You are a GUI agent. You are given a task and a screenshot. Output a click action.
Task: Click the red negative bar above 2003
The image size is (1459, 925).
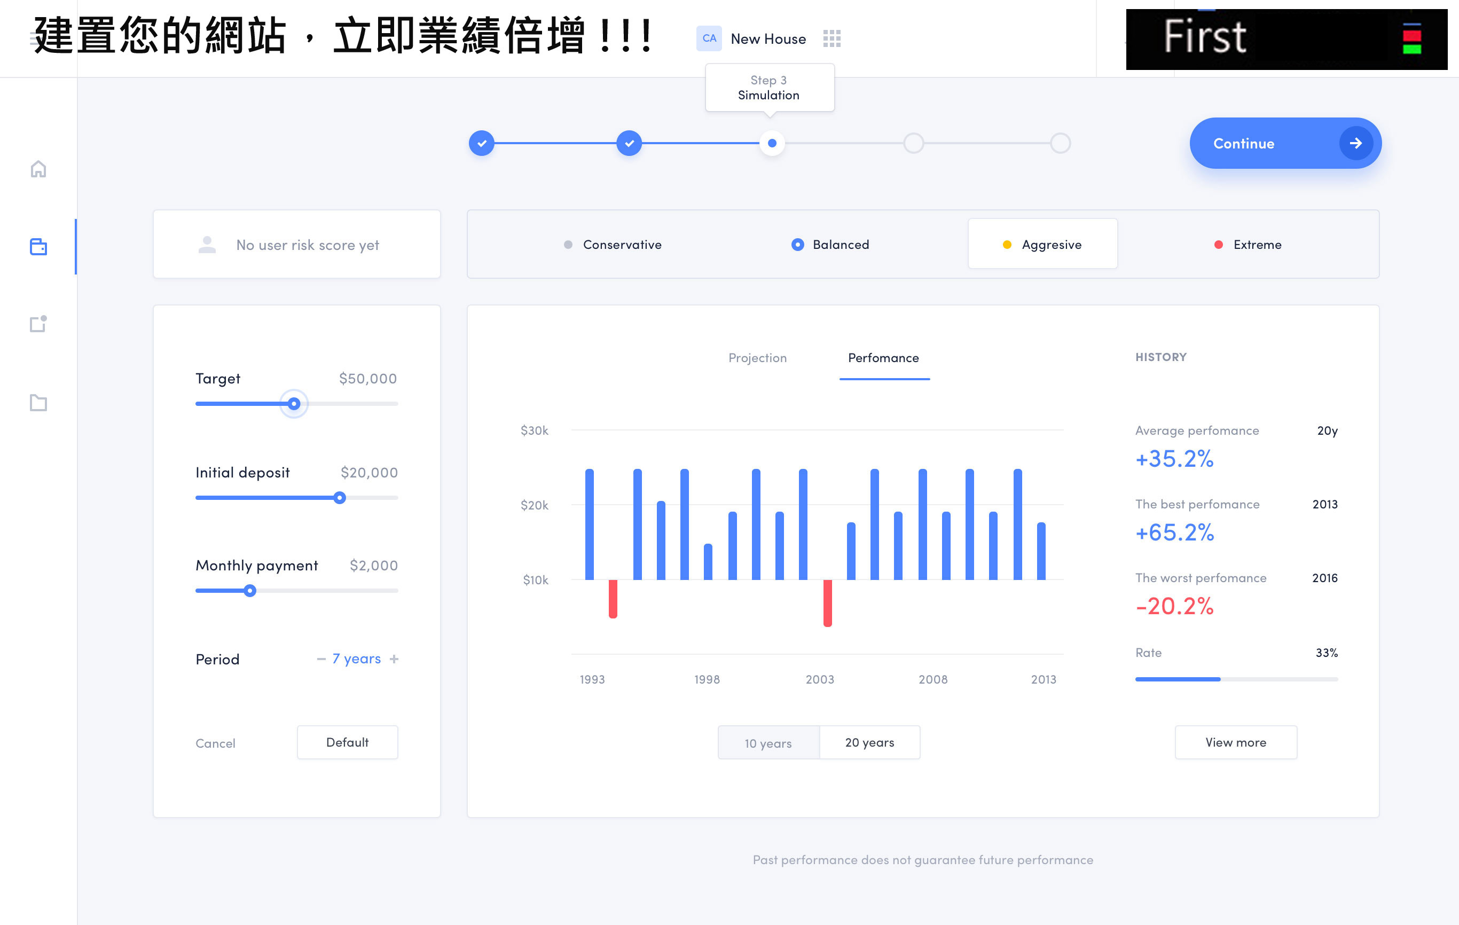click(828, 603)
